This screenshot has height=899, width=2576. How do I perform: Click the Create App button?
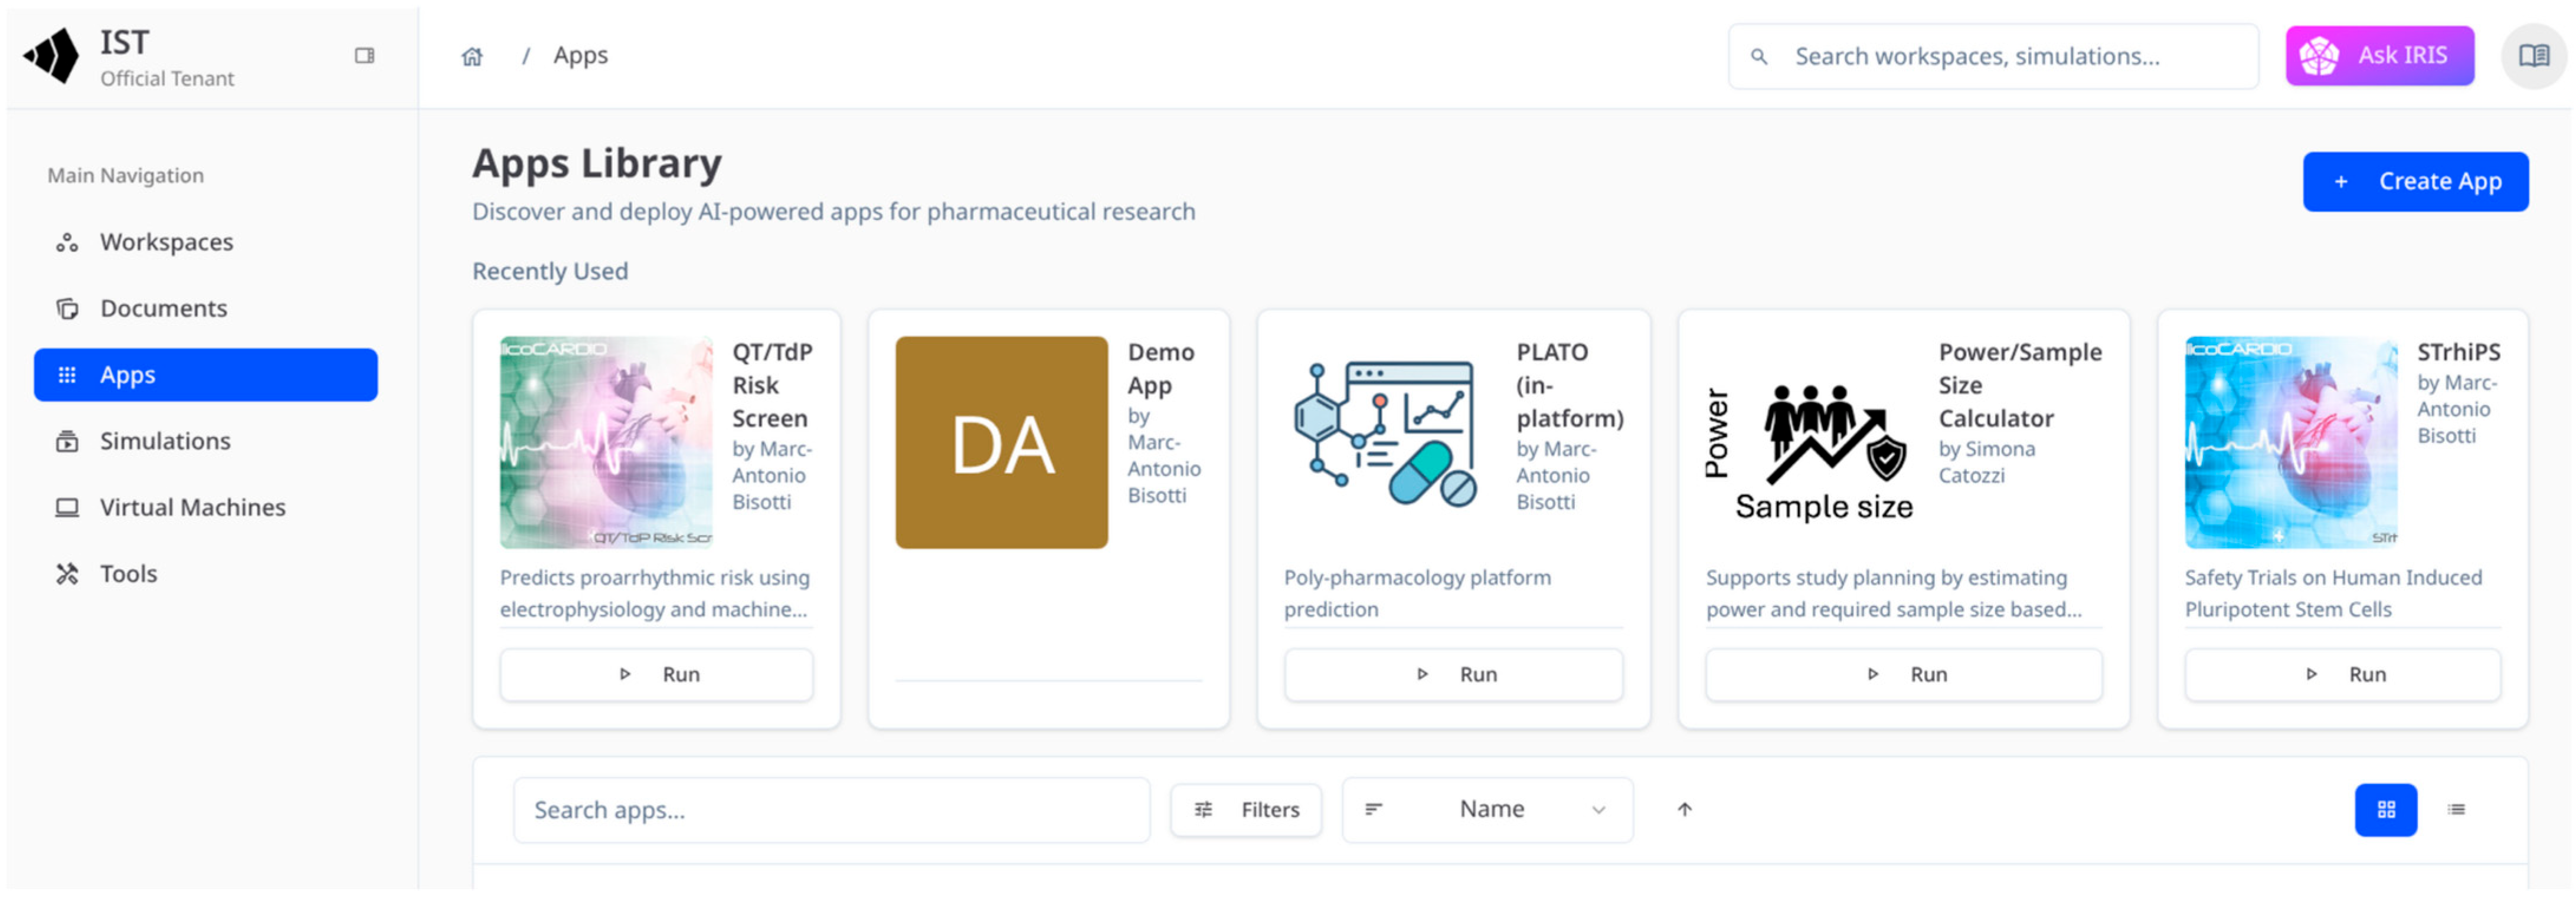click(x=2415, y=182)
